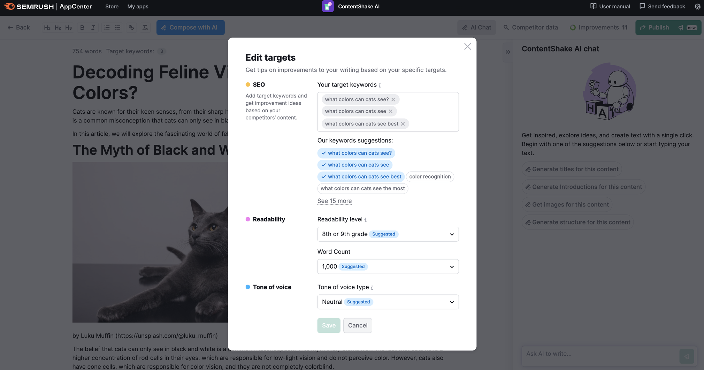This screenshot has height=370, width=704.
Task: Insert a hyperlink using the link icon
Action: tap(131, 27)
